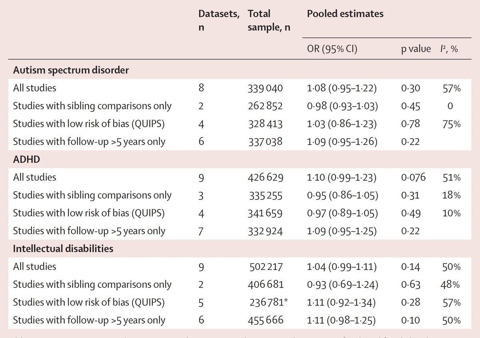
Task: Click the "Total sample, n" header
Action: 269,21
